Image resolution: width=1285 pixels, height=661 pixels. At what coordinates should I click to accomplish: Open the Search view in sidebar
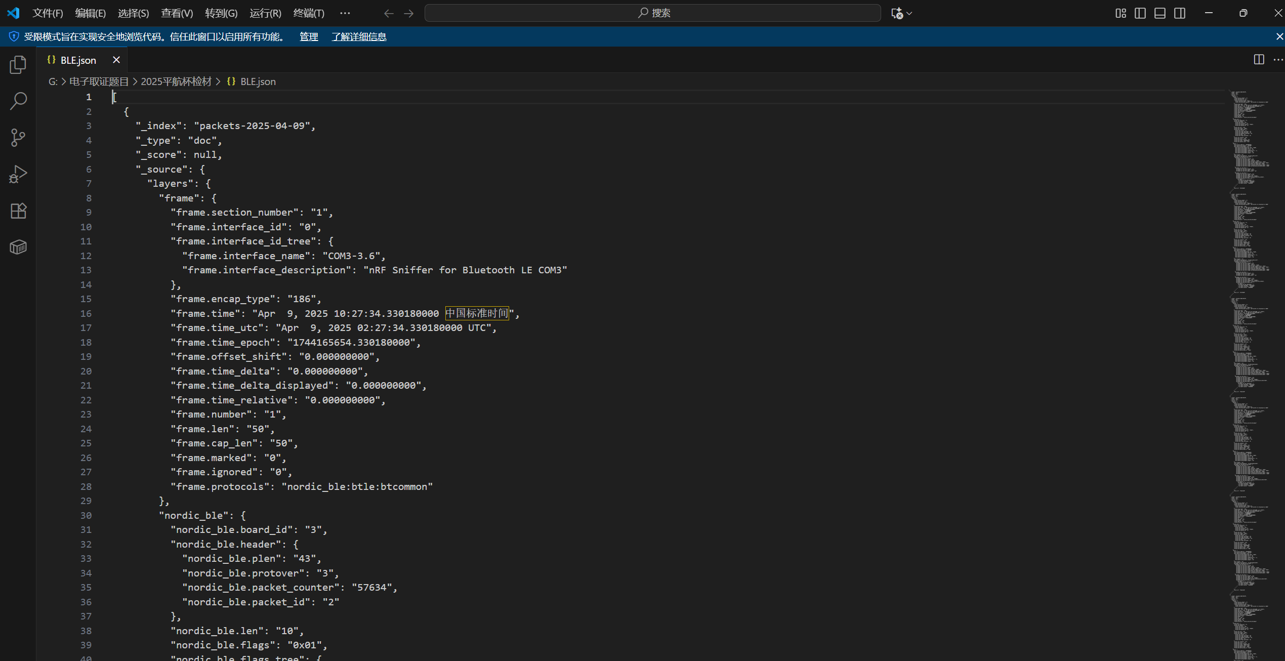pyautogui.click(x=18, y=101)
